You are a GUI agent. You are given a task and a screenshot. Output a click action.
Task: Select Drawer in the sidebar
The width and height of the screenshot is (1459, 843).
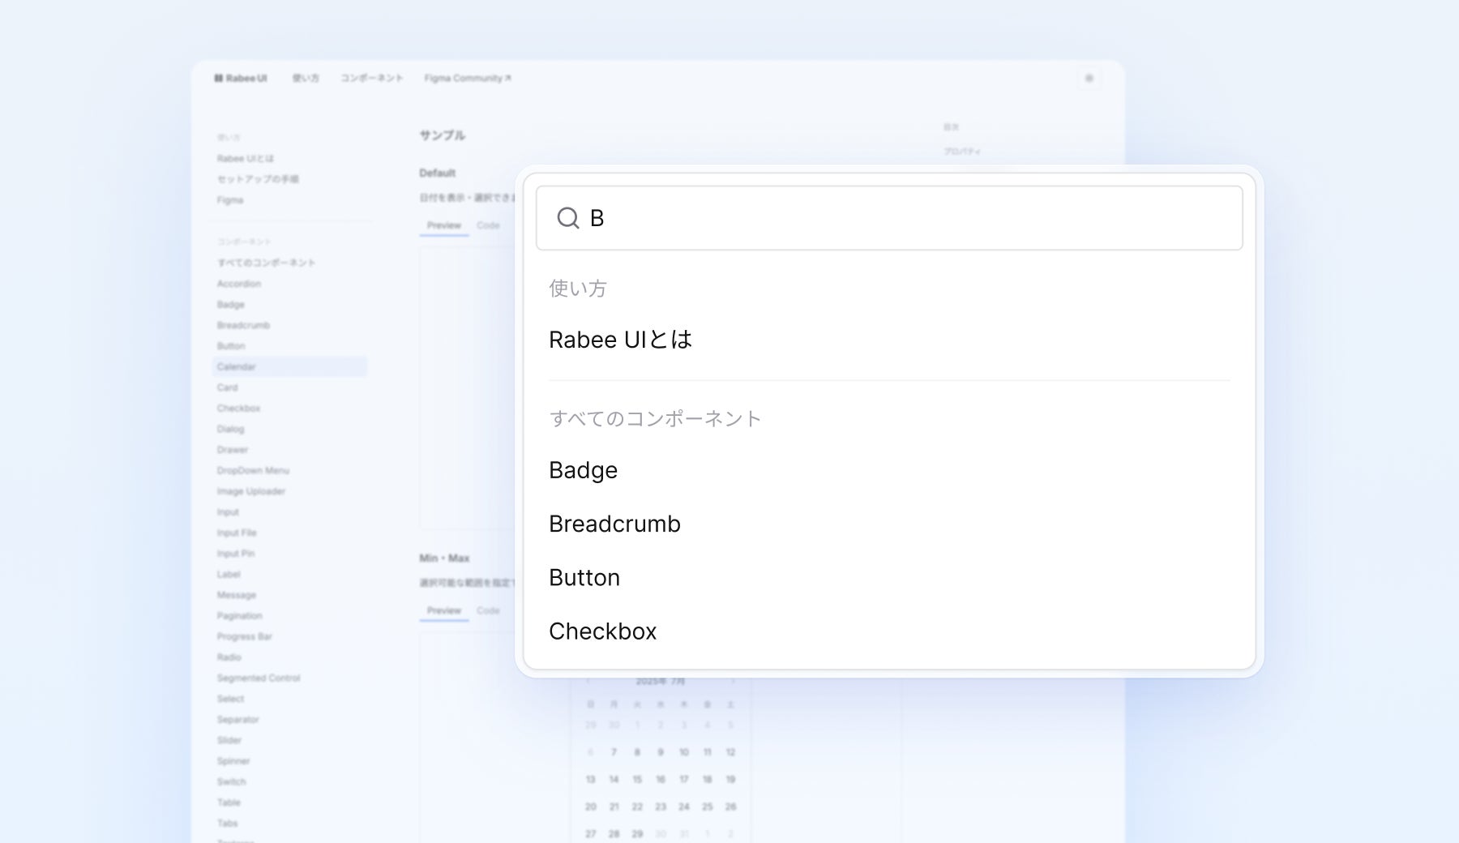click(233, 450)
